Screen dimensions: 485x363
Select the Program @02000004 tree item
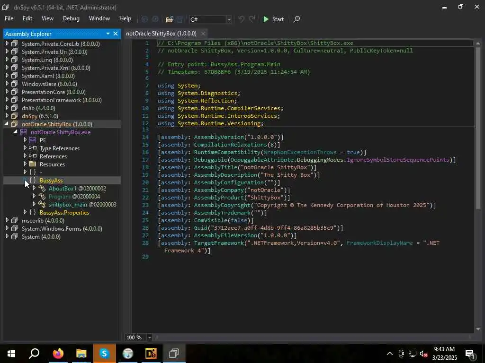click(x=74, y=196)
